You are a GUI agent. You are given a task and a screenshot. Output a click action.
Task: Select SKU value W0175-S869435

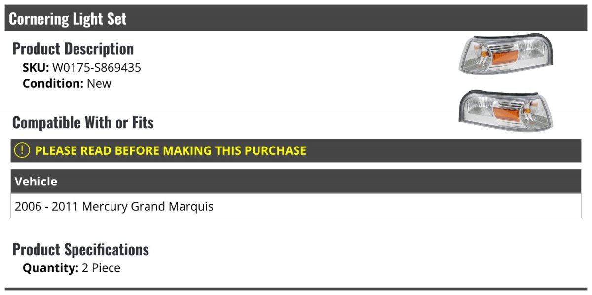97,68
